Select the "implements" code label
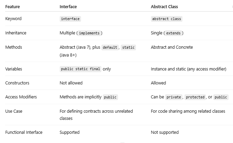Screen dimensions: 233x143 (x=89, y=33)
